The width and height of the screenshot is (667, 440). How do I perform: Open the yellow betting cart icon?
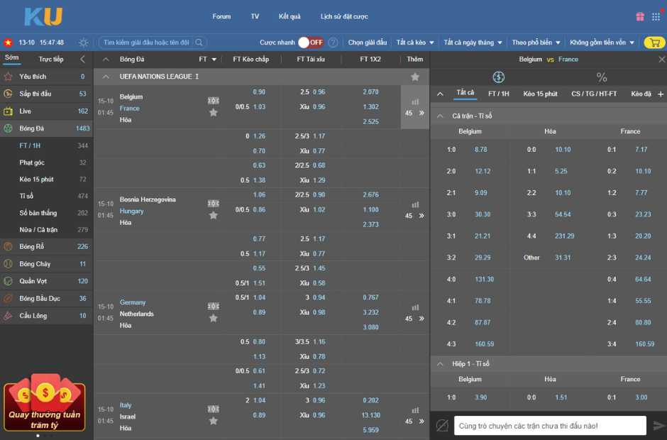click(x=655, y=43)
